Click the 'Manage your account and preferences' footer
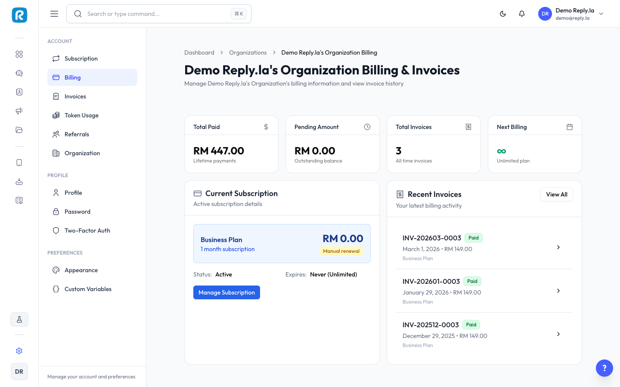Image resolution: width=620 pixels, height=387 pixels. click(91, 377)
